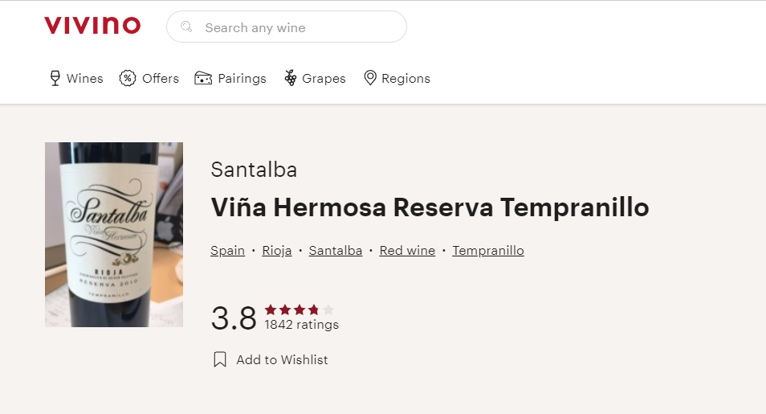This screenshot has width=766, height=414.
Task: Go to the Pairings menu
Action: (x=242, y=79)
